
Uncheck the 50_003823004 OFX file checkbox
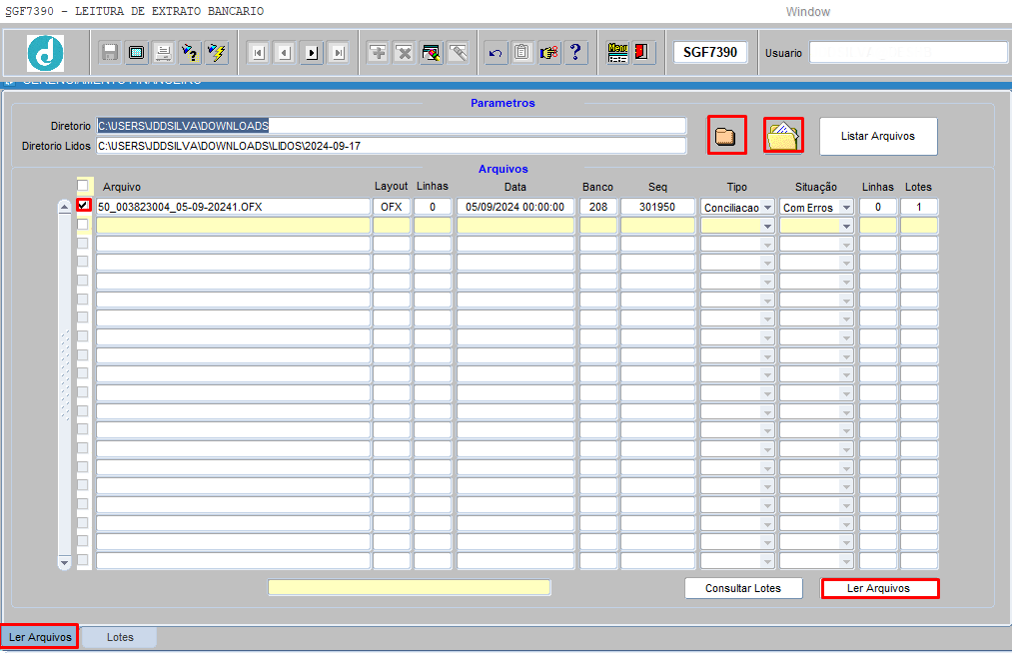point(84,206)
